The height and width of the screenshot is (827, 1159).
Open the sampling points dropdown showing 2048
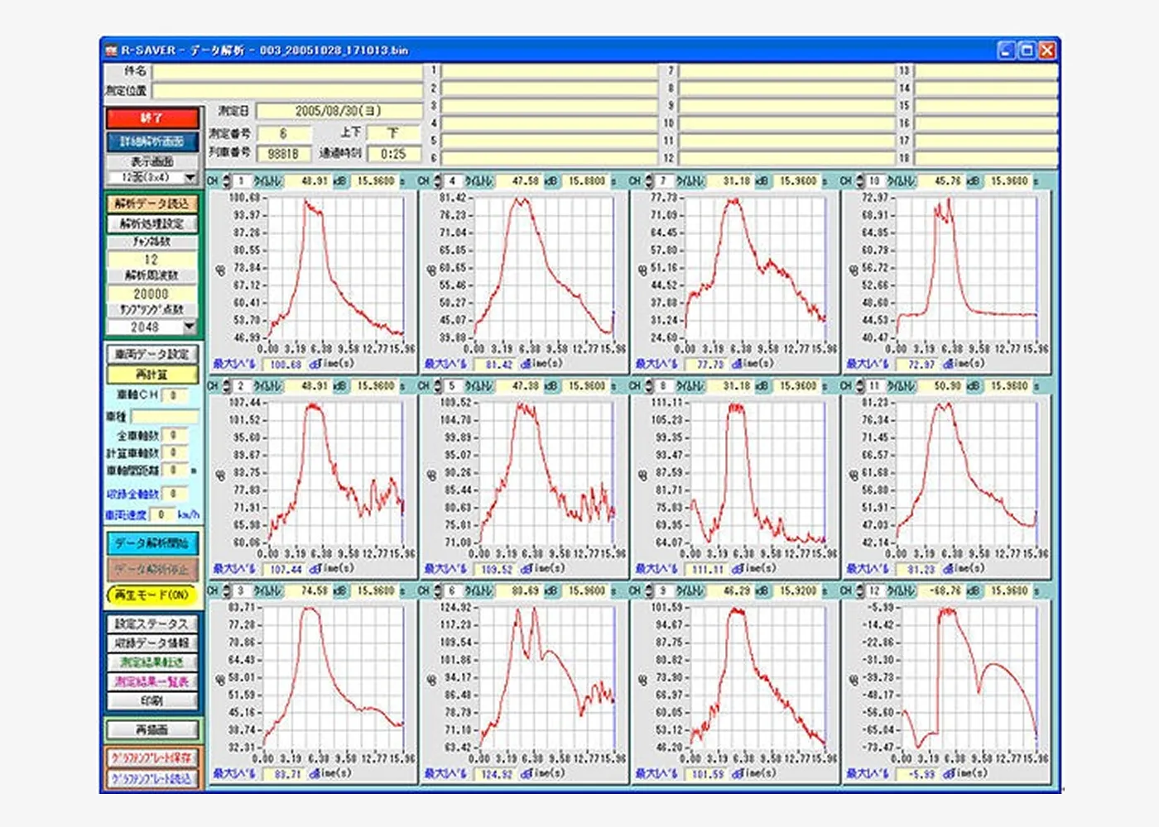coord(190,327)
